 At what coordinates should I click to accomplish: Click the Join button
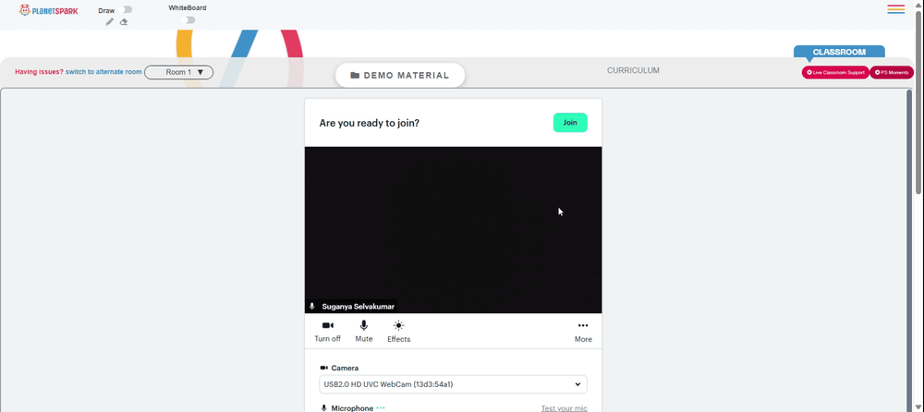(570, 123)
